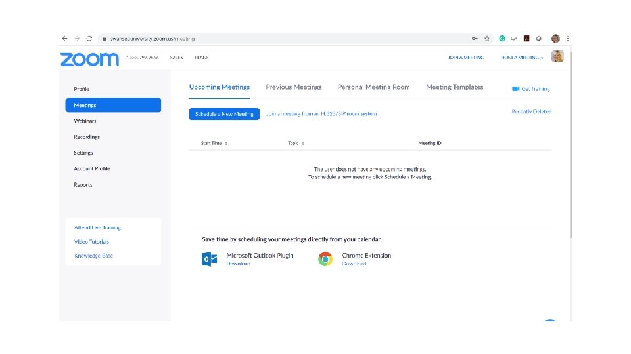The image size is (631, 354).
Task: Open Meeting Templates tab
Action: point(455,87)
